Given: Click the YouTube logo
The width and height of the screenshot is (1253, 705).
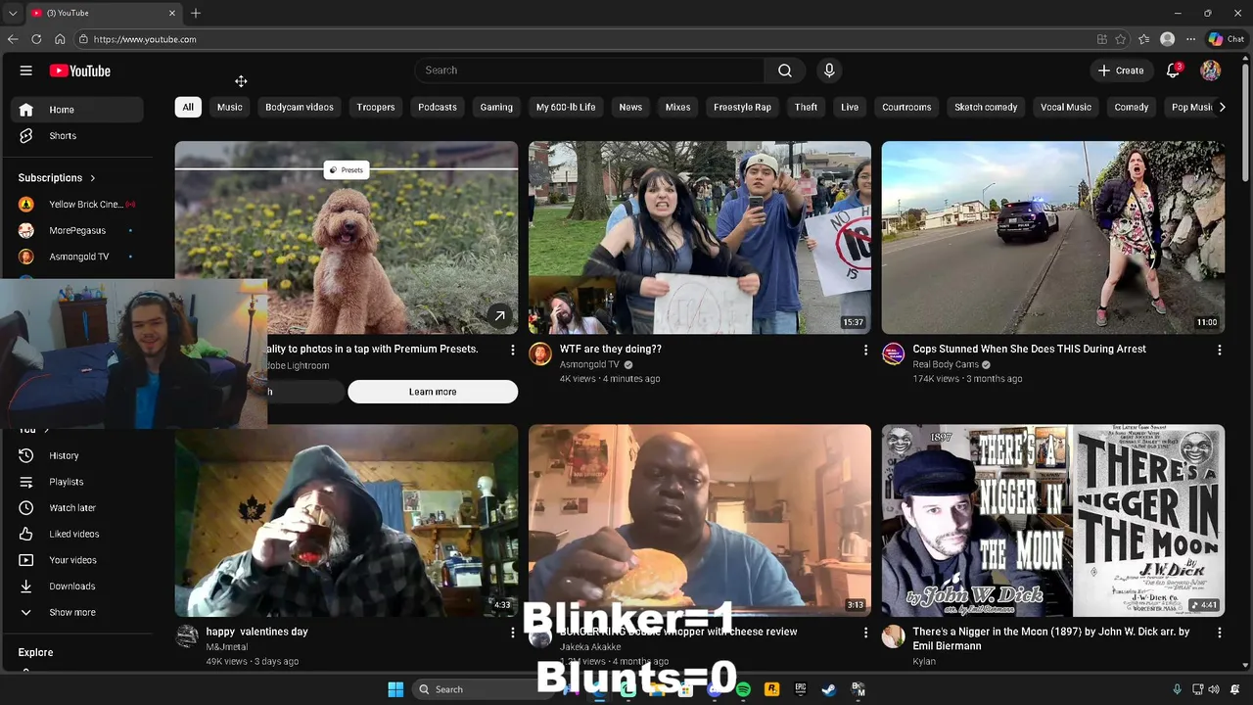Looking at the screenshot, I should [79, 70].
